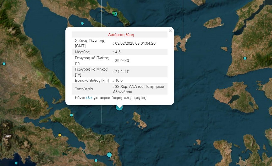Click the large cyan marker near the bottom edge
Viewport: 272px width, 166px height.
[109, 155]
